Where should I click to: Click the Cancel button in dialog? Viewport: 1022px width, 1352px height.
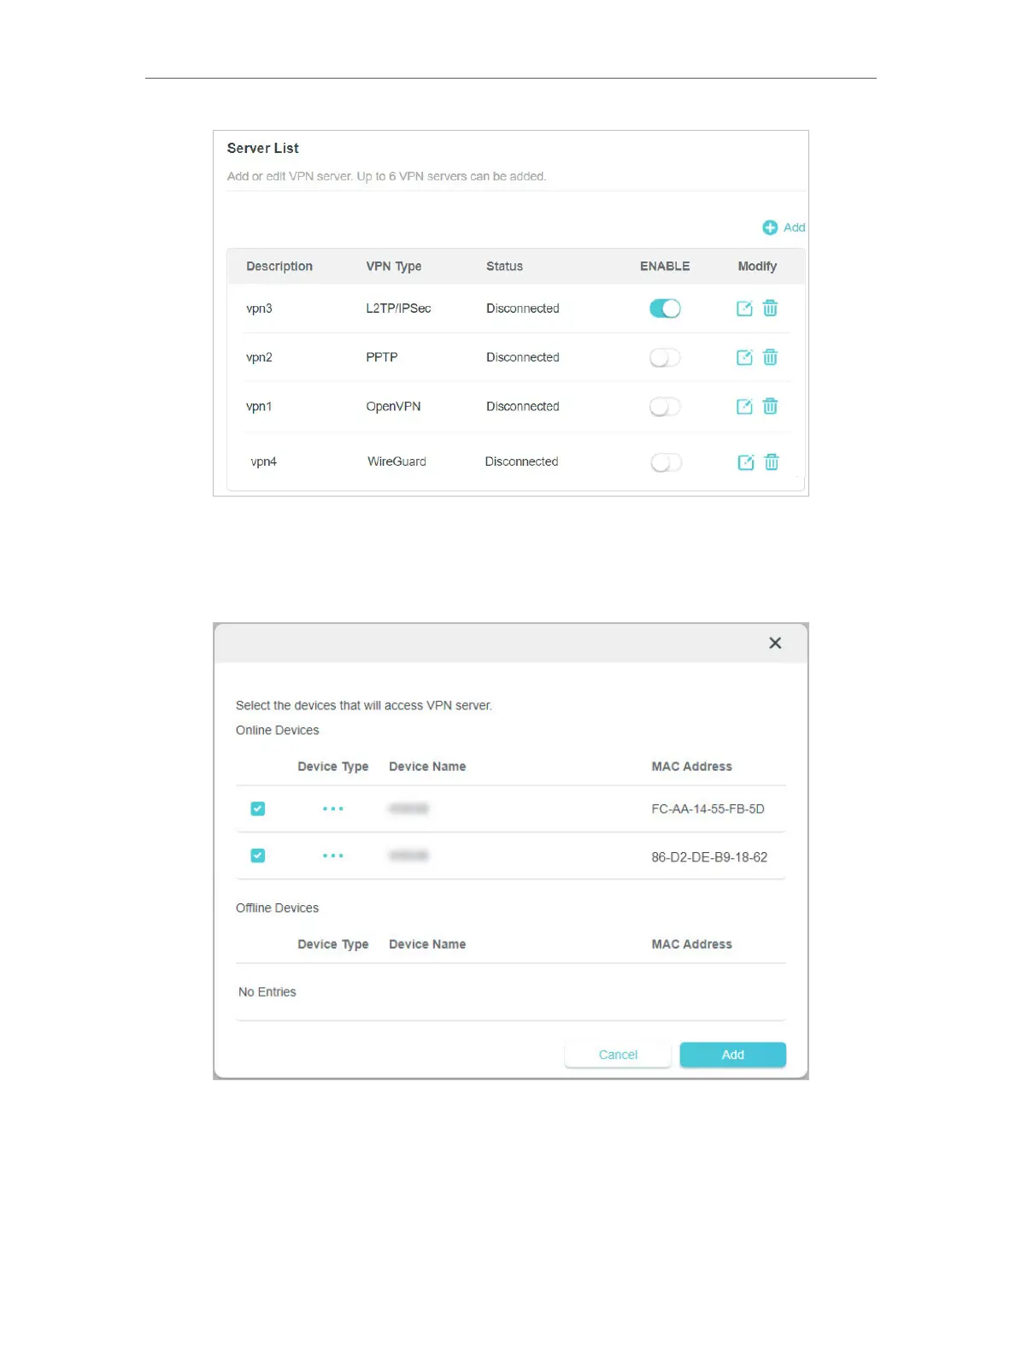click(x=618, y=1055)
